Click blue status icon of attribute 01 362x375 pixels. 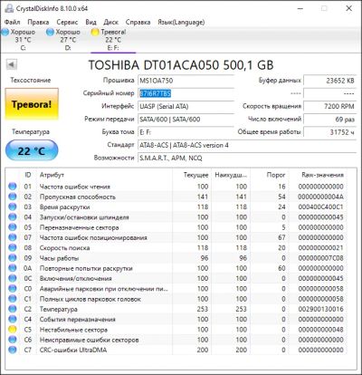tap(13, 187)
